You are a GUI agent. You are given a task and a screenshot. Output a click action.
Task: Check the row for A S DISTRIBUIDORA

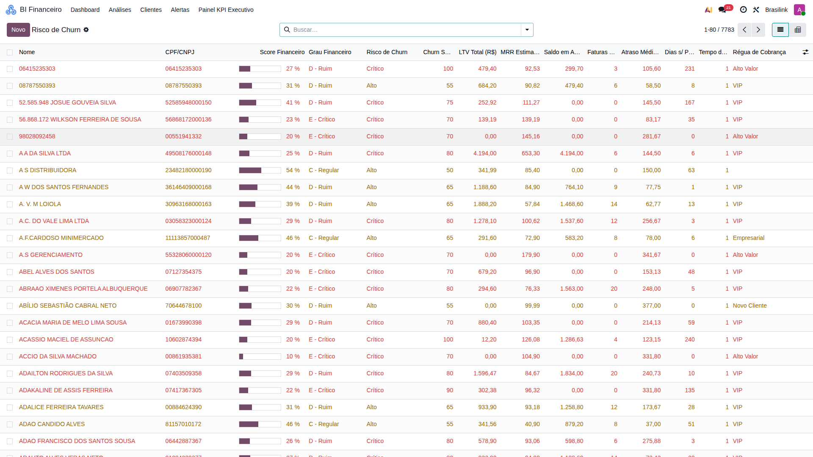[x=10, y=171]
